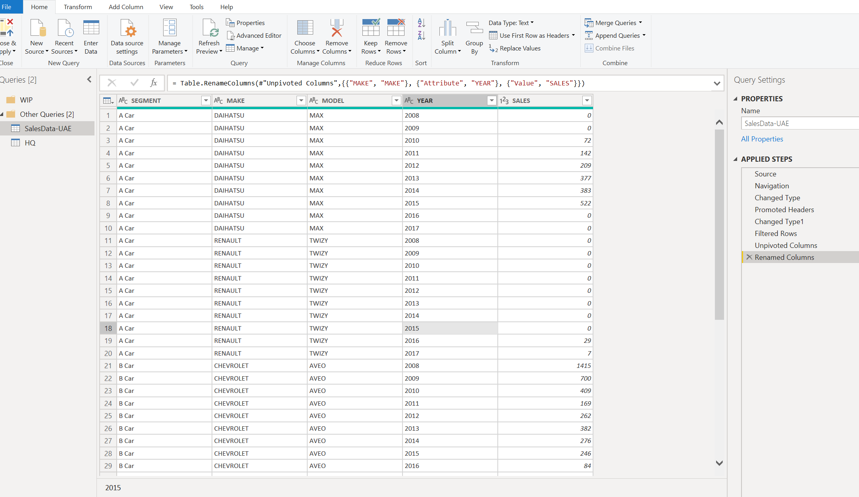Sort descending with the Z-A icon
The width and height of the screenshot is (859, 497).
421,35
